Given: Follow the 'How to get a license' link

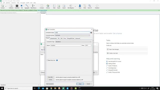Looking at the screenshot, I should [42, 10].
